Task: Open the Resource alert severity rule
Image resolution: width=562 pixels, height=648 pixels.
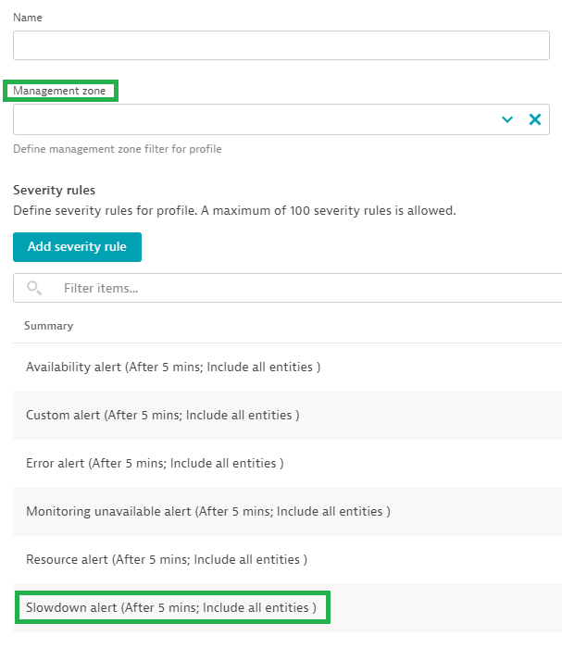Action: (x=167, y=559)
